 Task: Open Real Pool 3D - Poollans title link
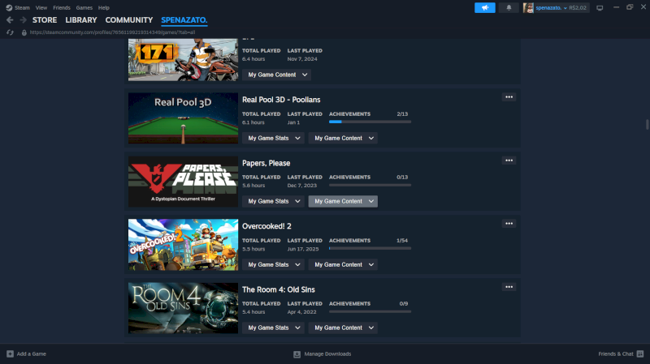pos(281,100)
